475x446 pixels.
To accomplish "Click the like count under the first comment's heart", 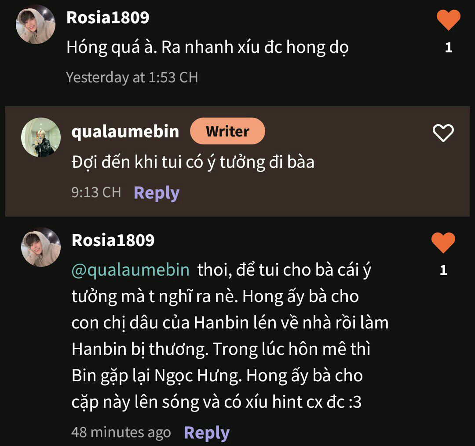I will 448,48.
